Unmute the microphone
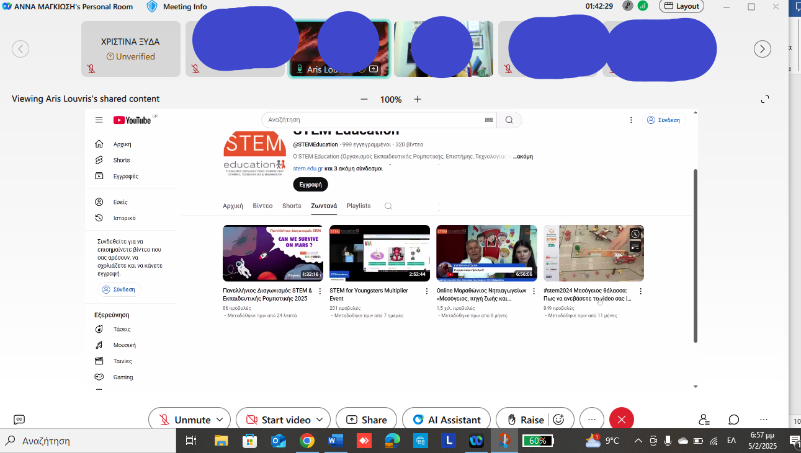Image resolution: width=801 pixels, height=453 pixels. point(184,420)
